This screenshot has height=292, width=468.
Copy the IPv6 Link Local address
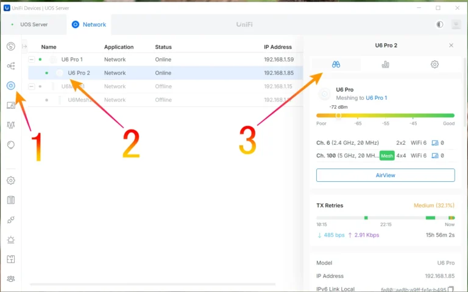pos(451,289)
